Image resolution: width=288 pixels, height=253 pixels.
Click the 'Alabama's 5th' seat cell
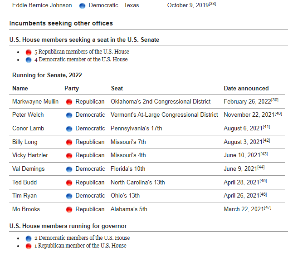(129, 209)
